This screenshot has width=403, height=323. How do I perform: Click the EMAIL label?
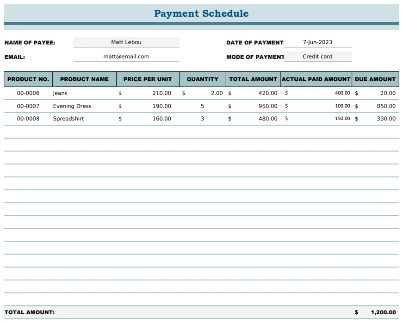pyautogui.click(x=15, y=57)
